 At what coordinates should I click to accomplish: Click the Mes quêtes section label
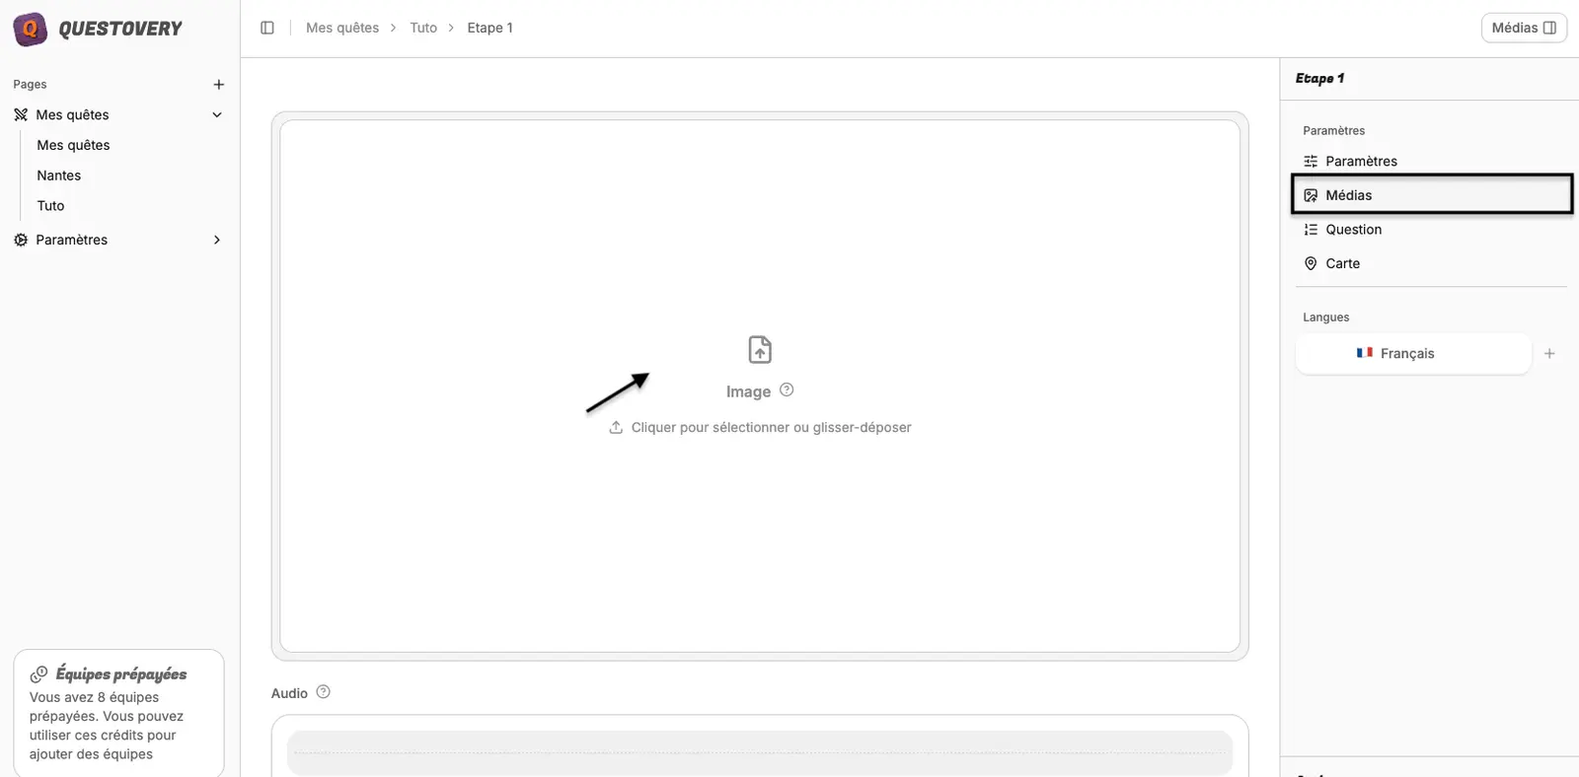point(72,114)
